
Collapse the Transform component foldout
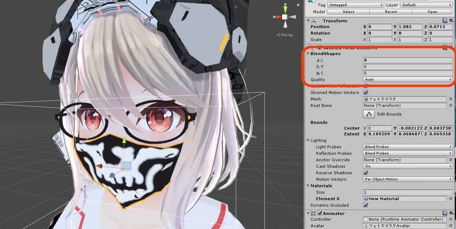click(308, 20)
